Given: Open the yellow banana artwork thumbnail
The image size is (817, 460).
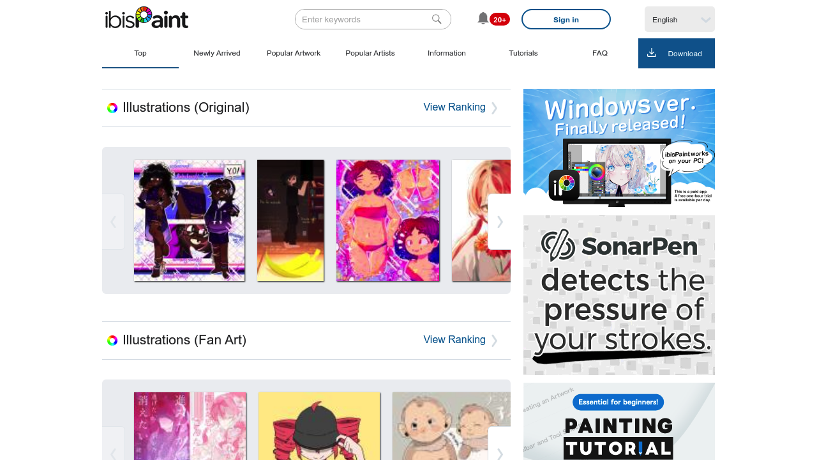Looking at the screenshot, I should [x=290, y=220].
